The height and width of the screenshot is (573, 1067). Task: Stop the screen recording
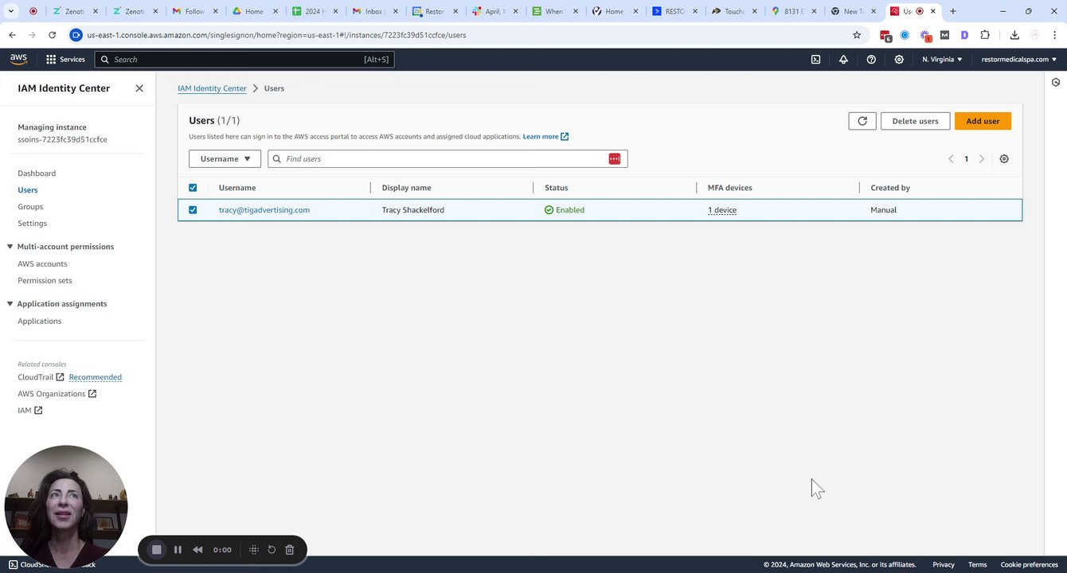coord(157,549)
